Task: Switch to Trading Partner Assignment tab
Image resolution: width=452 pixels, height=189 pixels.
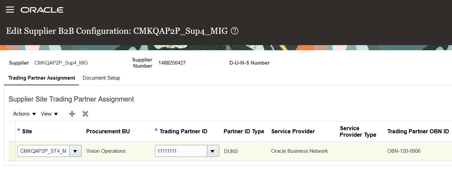Action: click(42, 78)
